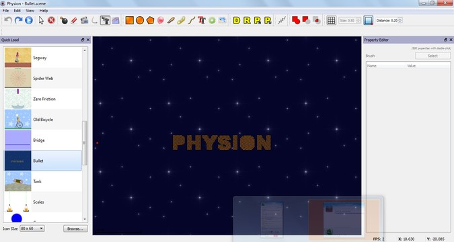Toggle the grid display button
Image resolution: width=454 pixels, height=242 pixels.
[331, 20]
